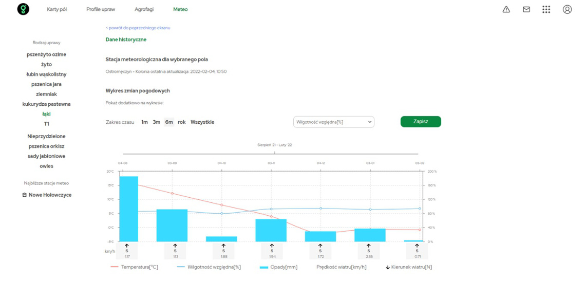Image resolution: width=586 pixels, height=282 pixels.
Task: Click the time range slider above the chart
Action: point(274,154)
